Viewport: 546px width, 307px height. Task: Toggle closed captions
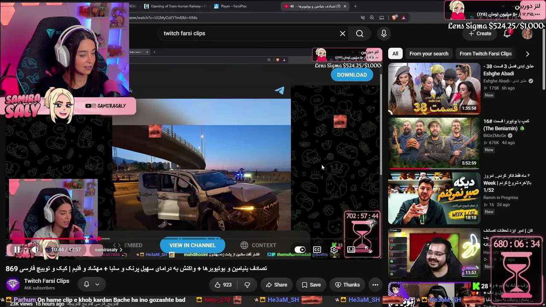click(x=317, y=249)
